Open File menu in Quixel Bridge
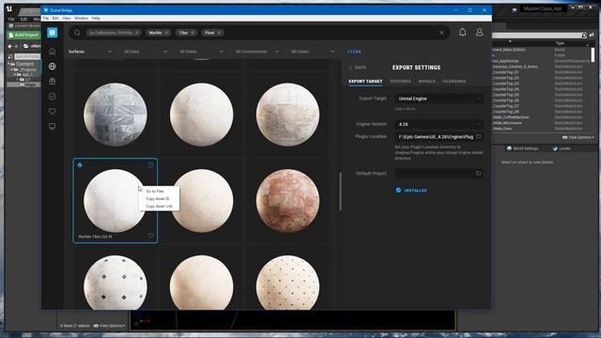Viewport: 601px width, 338px height. 46,18
